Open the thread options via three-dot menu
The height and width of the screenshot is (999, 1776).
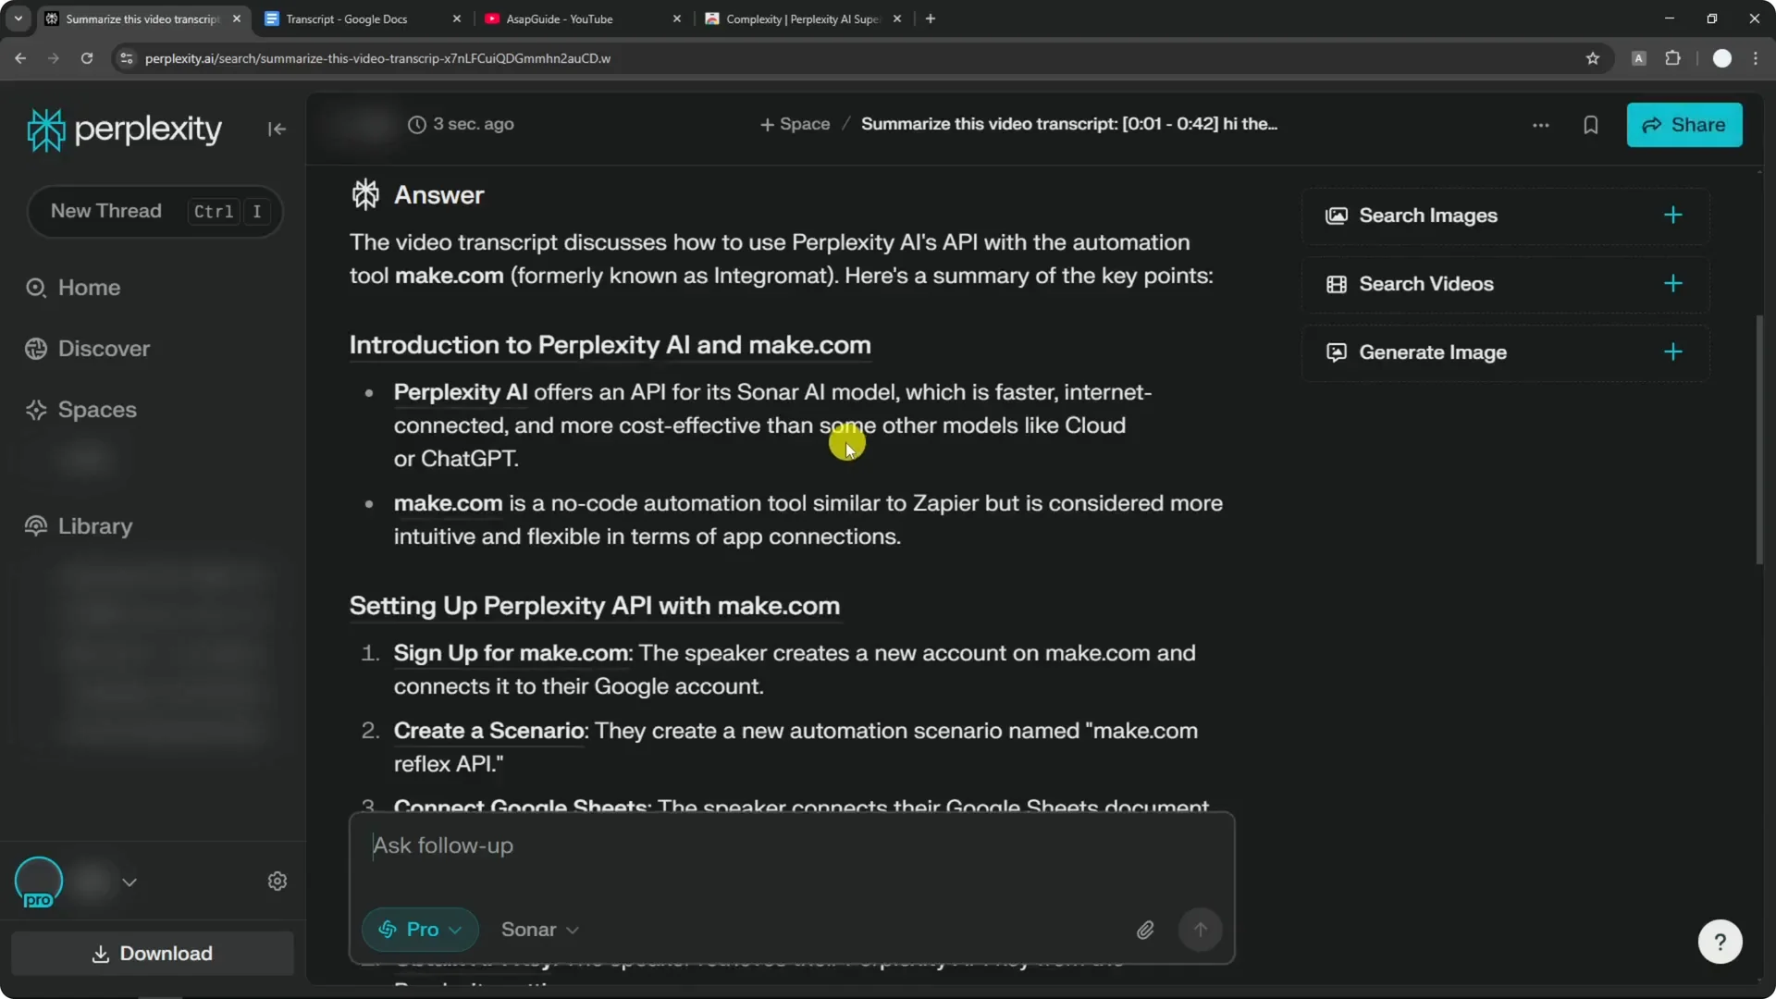pyautogui.click(x=1540, y=125)
